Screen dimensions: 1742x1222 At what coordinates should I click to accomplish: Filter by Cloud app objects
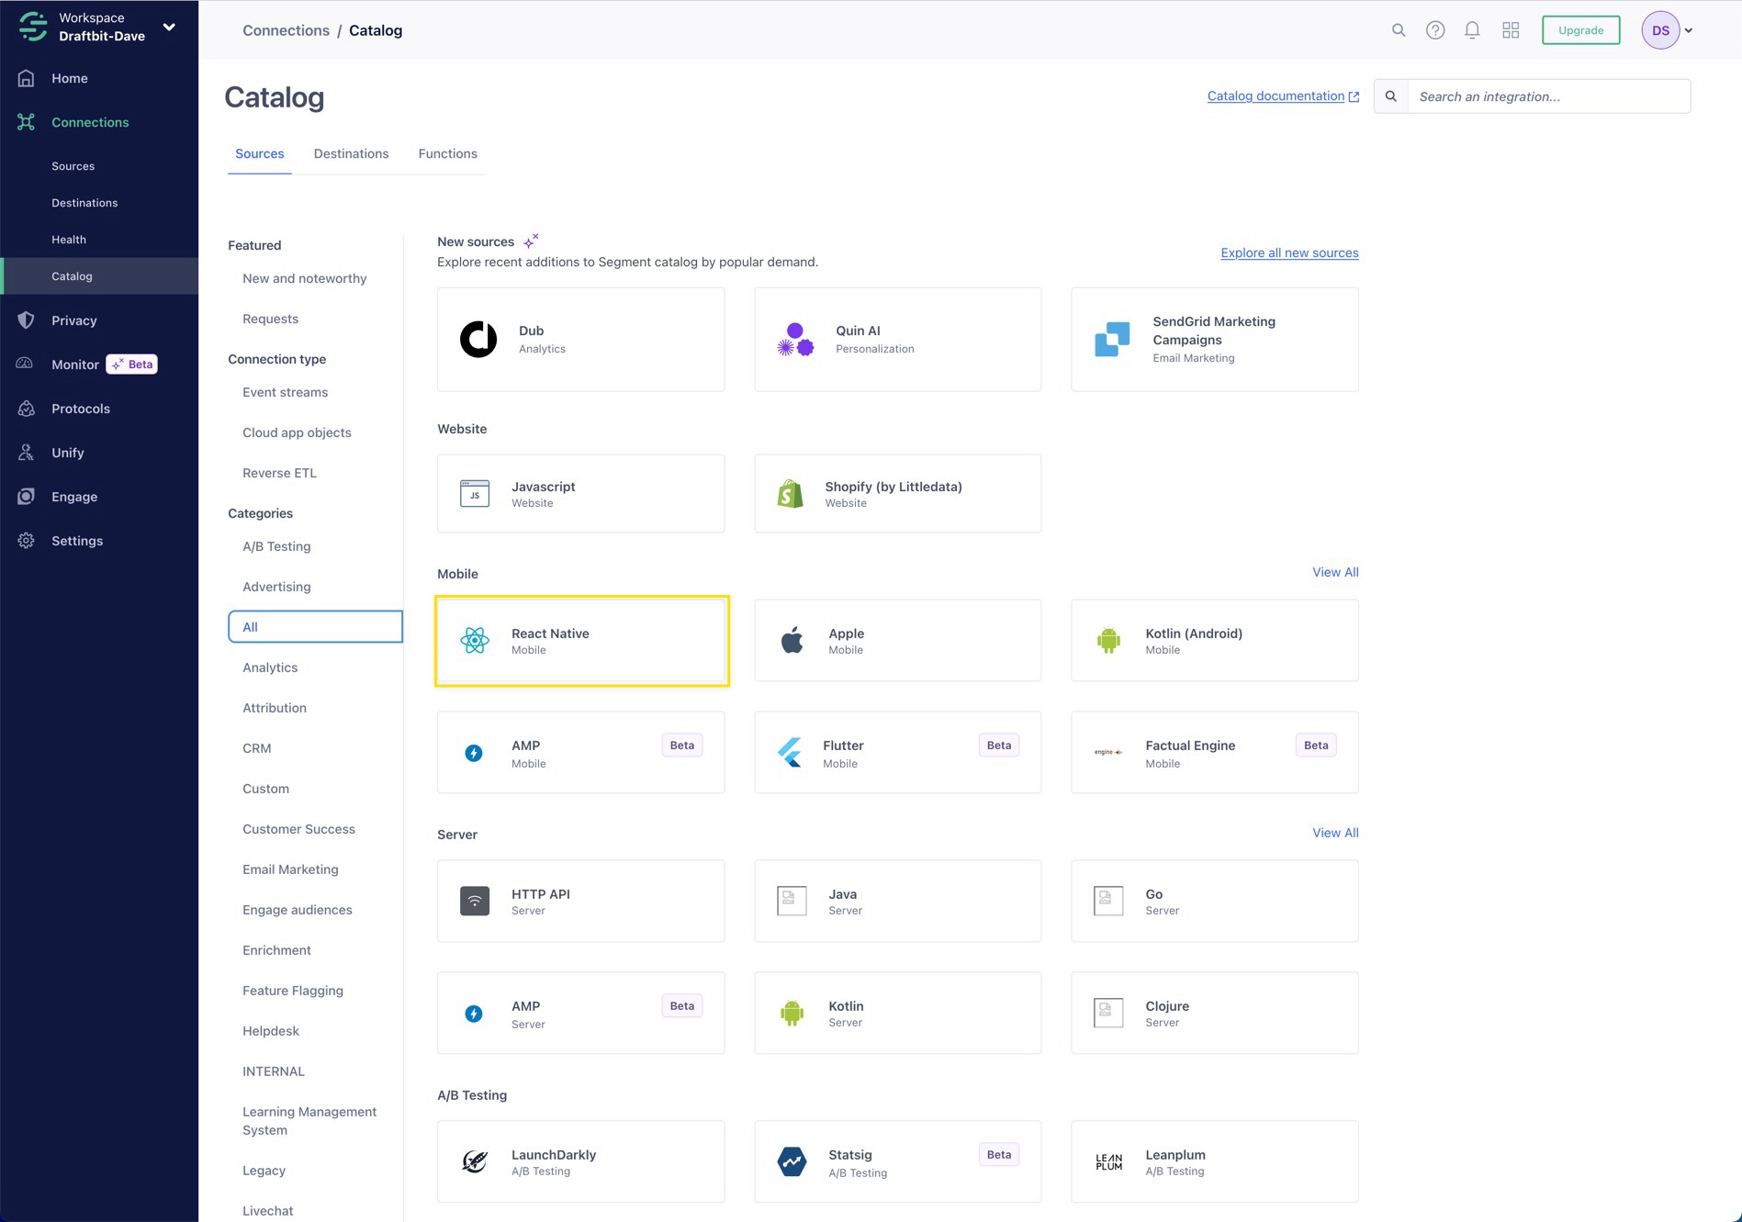(297, 433)
